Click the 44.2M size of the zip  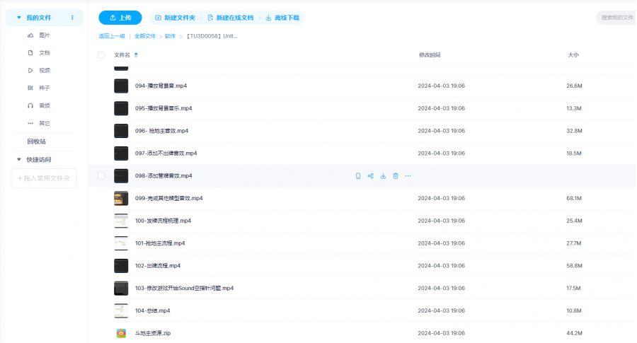pyautogui.click(x=574, y=333)
